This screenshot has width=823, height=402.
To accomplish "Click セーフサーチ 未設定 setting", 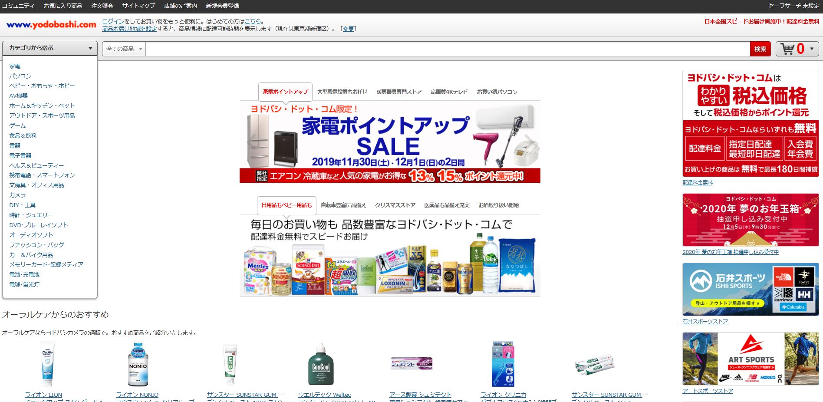I will click(793, 6).
